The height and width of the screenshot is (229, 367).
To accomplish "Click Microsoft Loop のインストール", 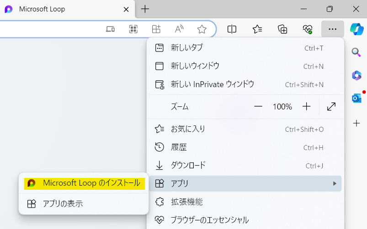I will point(85,183).
